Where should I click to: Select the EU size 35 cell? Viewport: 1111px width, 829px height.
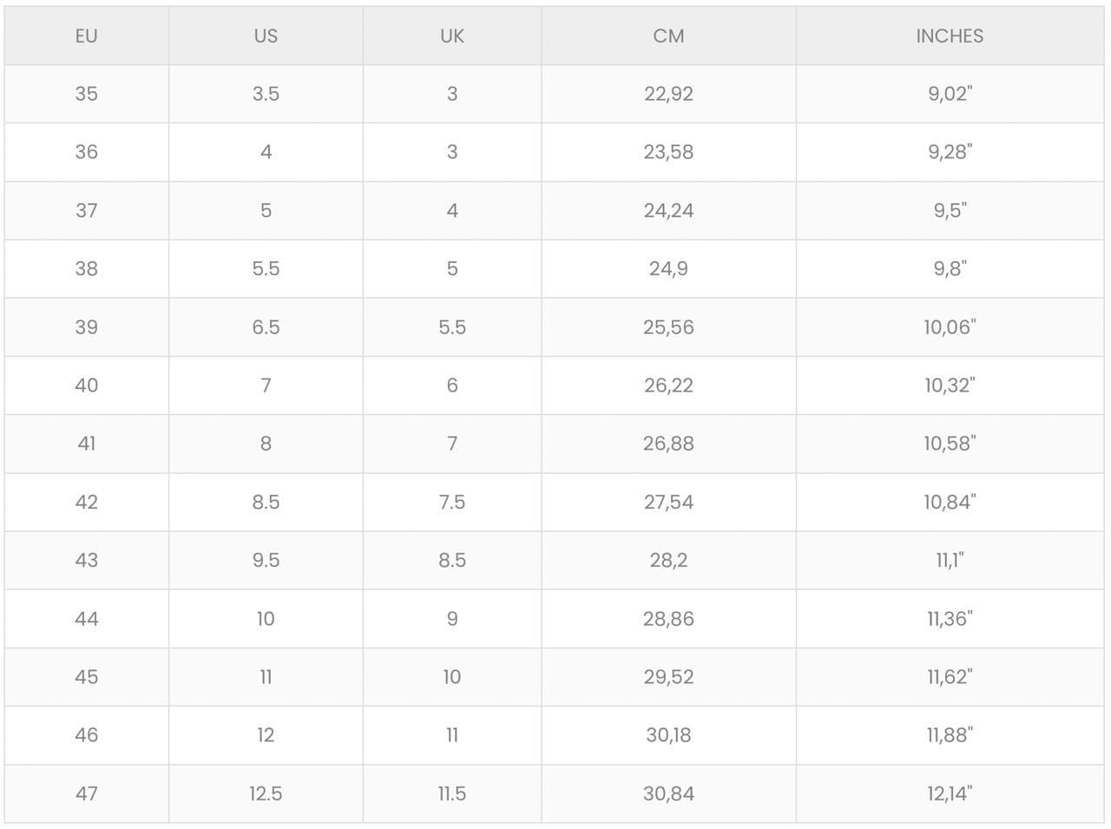pos(86,94)
